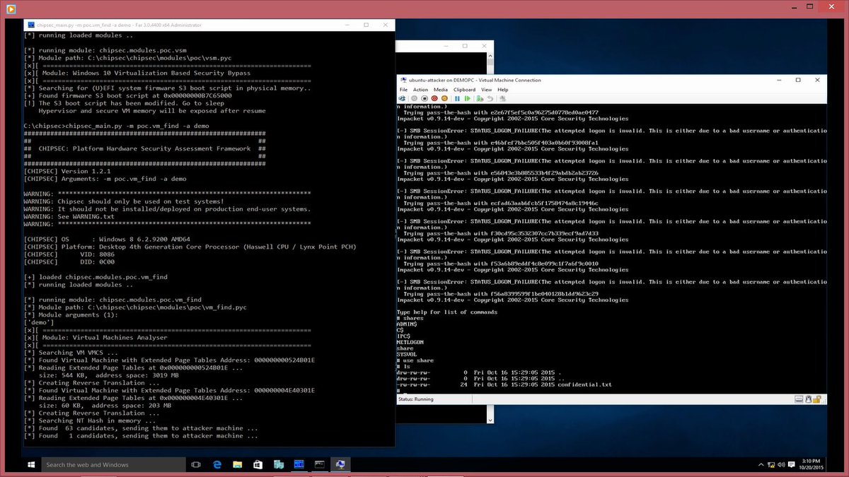Click the Windows 10 Virtualization Based Security Bypass line
Viewport: 849px width, 477px height.
pos(137,73)
